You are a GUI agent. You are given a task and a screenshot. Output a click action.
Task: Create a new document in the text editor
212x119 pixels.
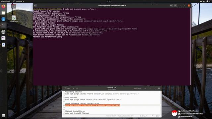coord(77,88)
